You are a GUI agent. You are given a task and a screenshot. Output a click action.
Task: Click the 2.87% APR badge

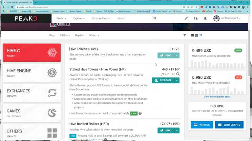click(134, 113)
